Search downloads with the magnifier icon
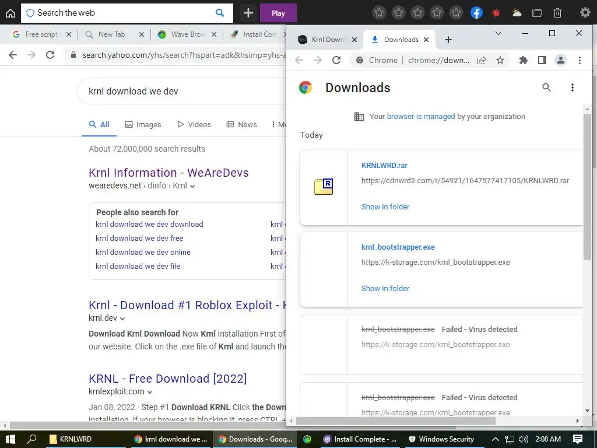This screenshot has height=448, width=597. click(x=546, y=87)
